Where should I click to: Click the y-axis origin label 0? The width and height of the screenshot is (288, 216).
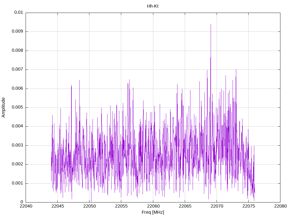[x=22, y=202]
